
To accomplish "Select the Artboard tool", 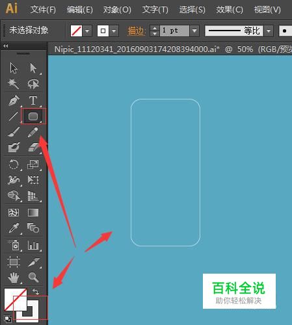I will click(14, 262).
